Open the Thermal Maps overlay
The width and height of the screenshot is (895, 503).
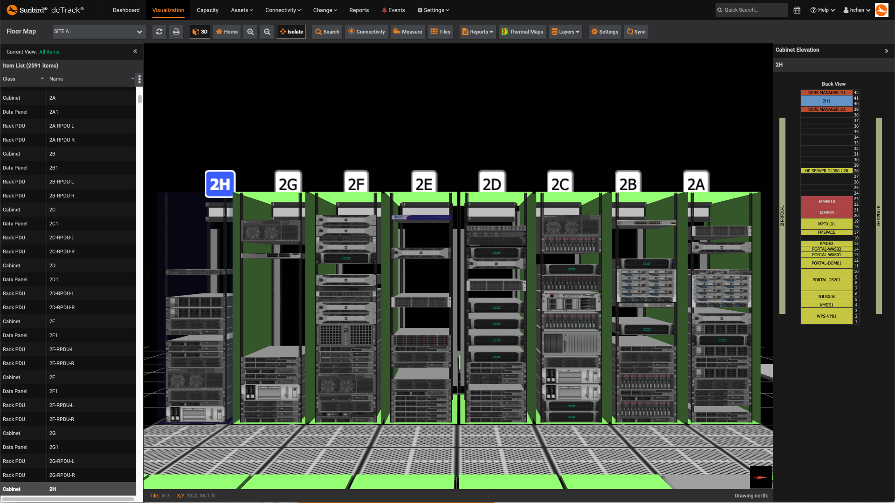coord(522,32)
